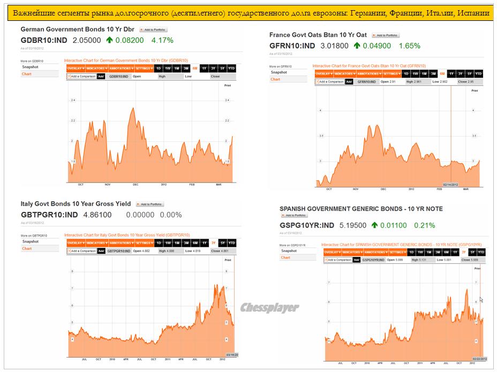Click the help icon next to German Add a Comparison
The width and height of the screenshot is (497, 372).
coord(69,77)
